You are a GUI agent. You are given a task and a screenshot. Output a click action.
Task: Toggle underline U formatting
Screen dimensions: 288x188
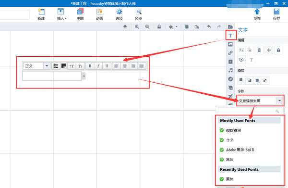tap(107, 66)
